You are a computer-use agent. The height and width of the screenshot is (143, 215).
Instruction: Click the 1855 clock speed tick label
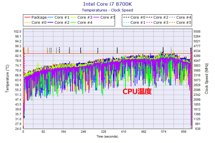(x=197, y=104)
